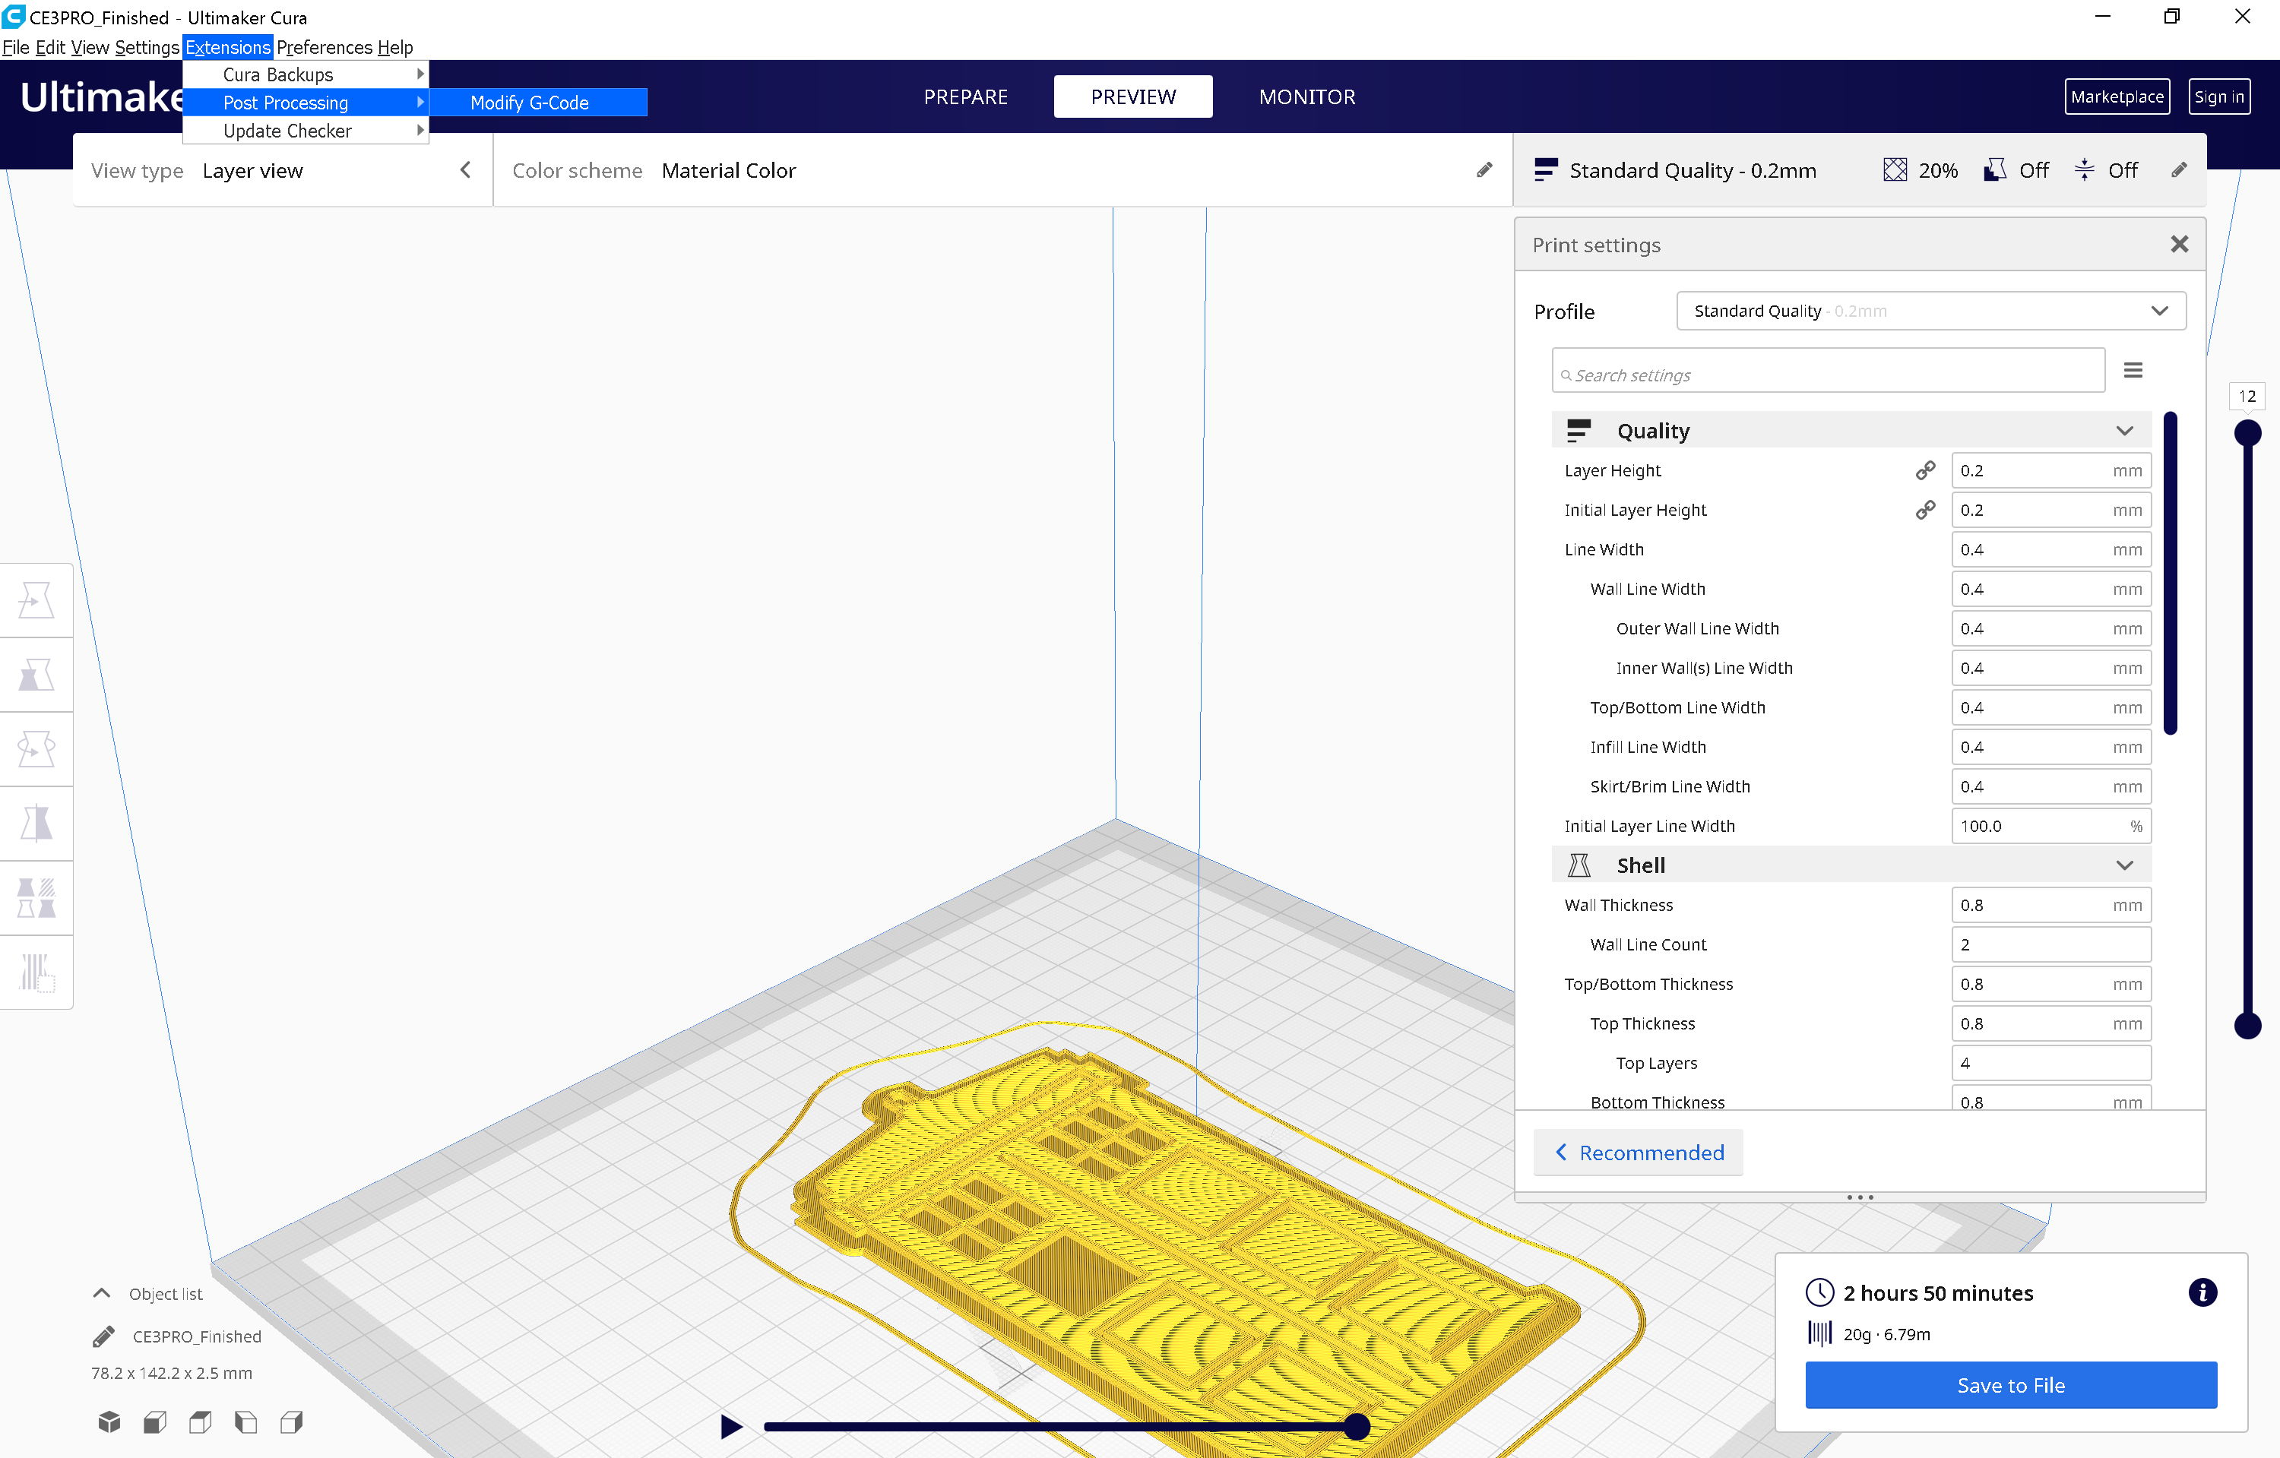Viewport: 2280px width, 1458px height.
Task: Click the Print settings pencil edit icon
Action: pos(2179,168)
